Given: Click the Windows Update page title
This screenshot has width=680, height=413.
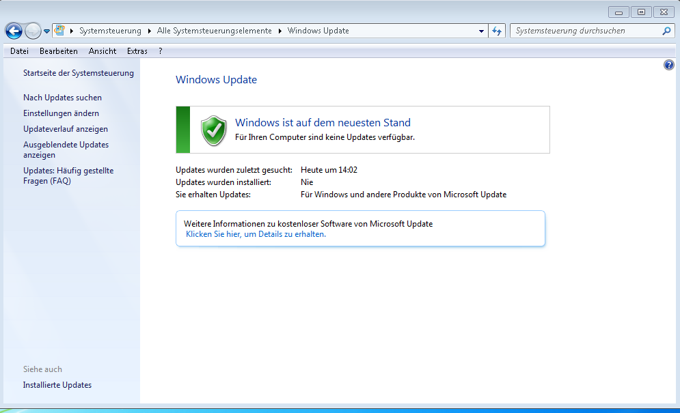Looking at the screenshot, I should point(216,80).
